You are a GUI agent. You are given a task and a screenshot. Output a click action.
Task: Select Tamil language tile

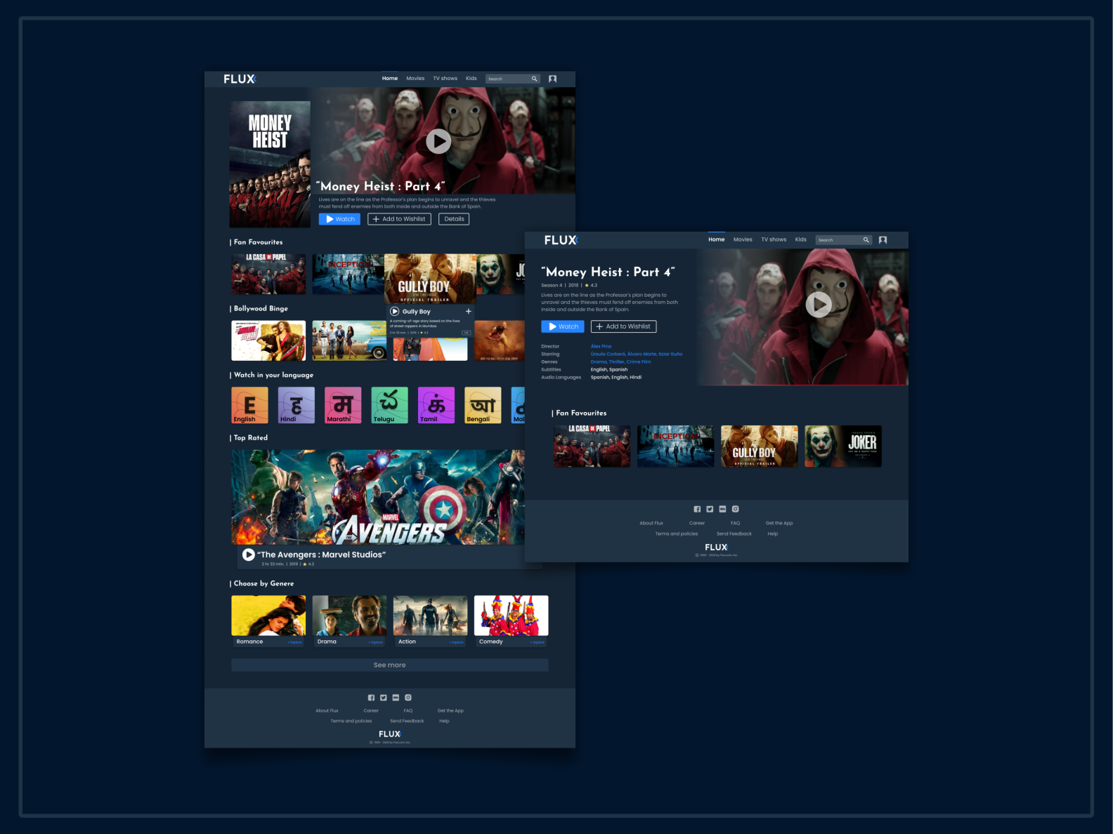tap(436, 405)
